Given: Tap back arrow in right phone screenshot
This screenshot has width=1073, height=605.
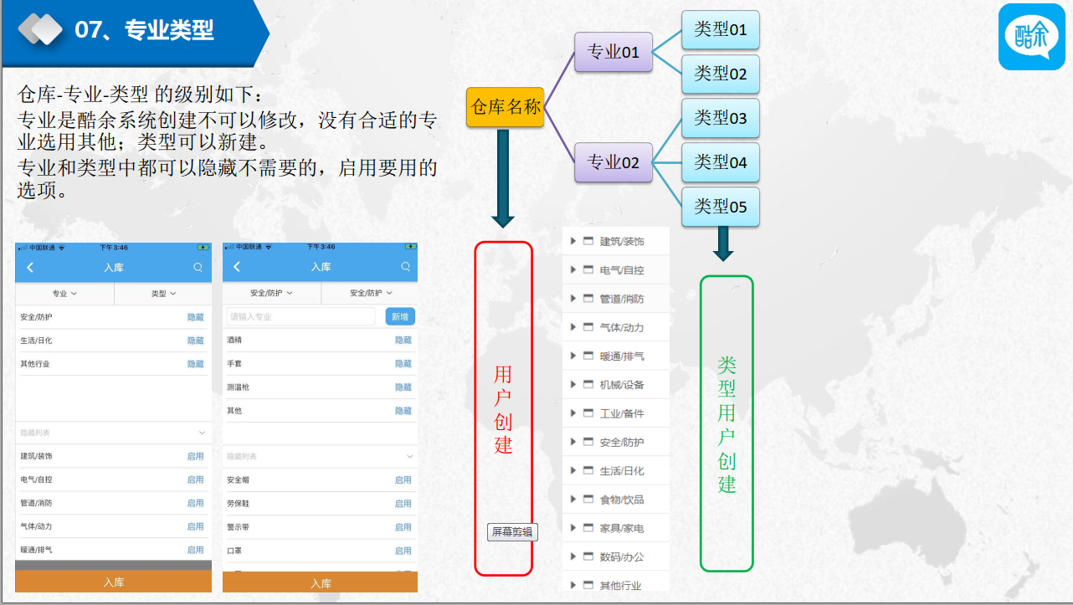Looking at the screenshot, I should coord(237,267).
